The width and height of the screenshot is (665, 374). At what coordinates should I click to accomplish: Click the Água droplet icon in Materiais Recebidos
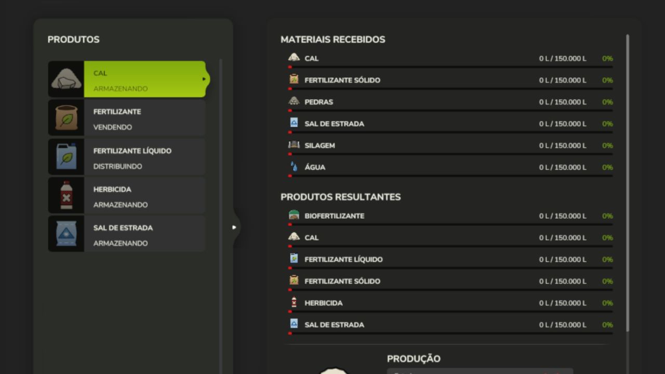click(294, 167)
